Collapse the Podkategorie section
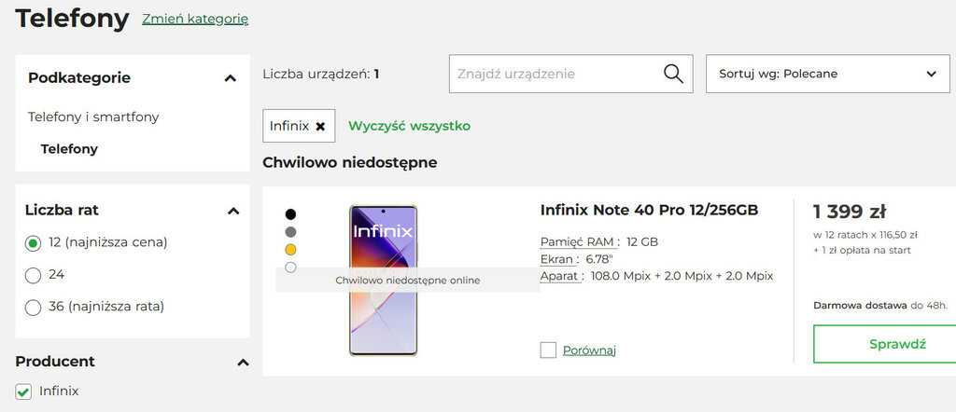This screenshot has width=956, height=412. pos(231,78)
